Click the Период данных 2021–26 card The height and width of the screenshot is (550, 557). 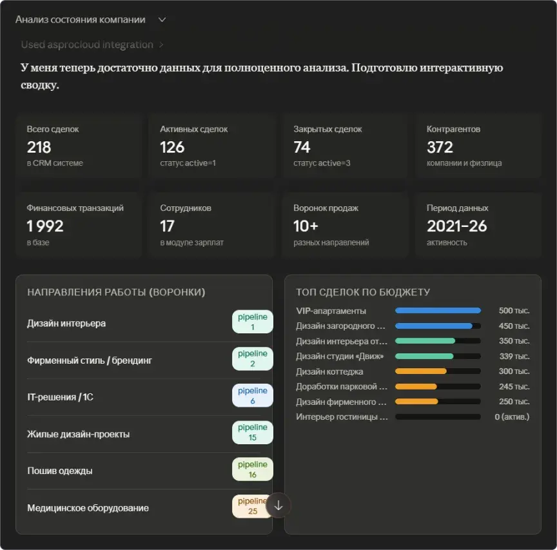coord(478,225)
